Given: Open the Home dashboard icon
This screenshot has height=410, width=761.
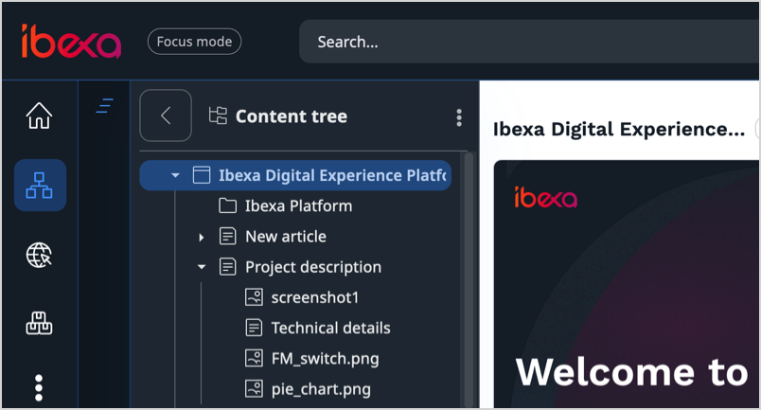Looking at the screenshot, I should [x=39, y=116].
